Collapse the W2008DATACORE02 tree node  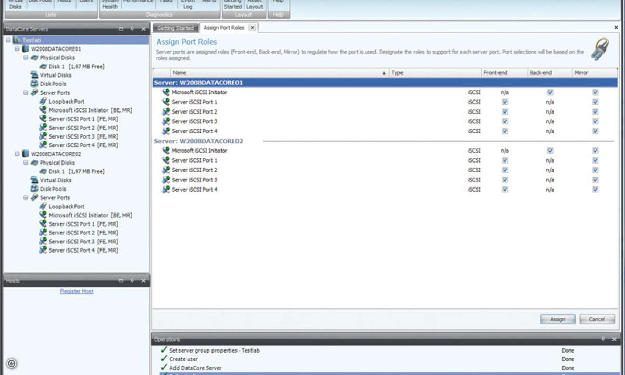tap(18, 154)
